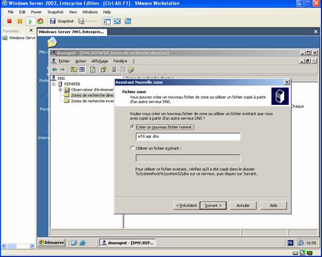Select the DNS root tree item

(x=61, y=78)
